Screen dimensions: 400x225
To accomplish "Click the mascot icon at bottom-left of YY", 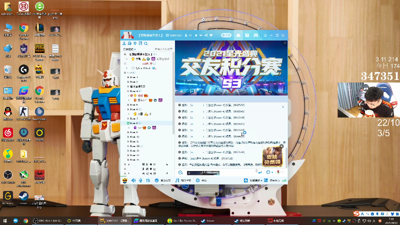I will (124, 180).
